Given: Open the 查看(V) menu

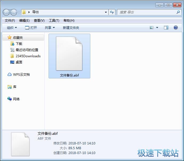Looking at the screenshot, I should 39,21.
